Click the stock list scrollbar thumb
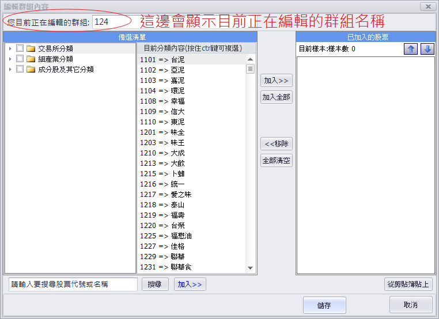Screen dimensions: 439x319 (x=250, y=69)
